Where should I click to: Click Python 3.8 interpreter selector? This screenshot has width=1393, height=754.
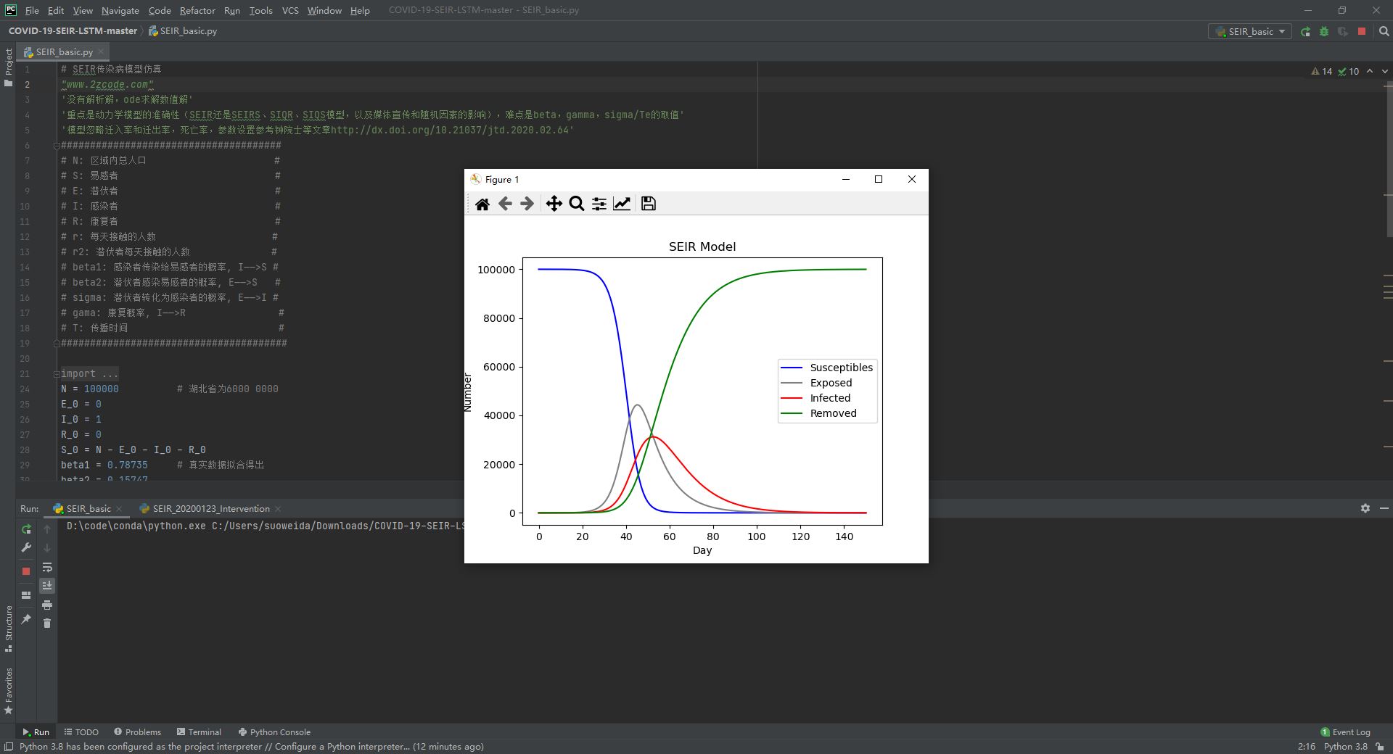tap(1345, 747)
